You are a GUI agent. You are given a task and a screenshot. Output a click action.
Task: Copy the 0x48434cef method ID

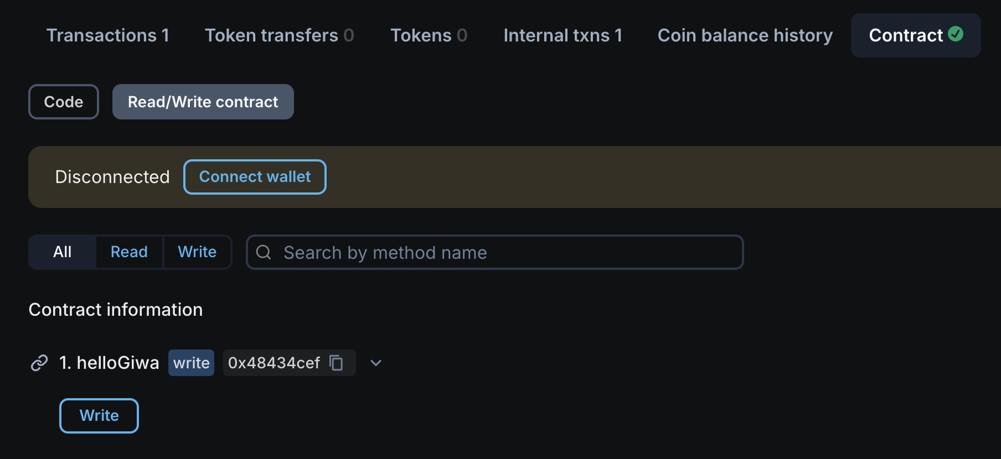click(336, 363)
